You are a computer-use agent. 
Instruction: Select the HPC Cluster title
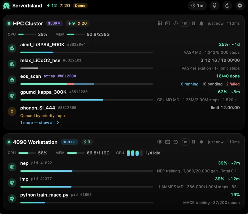tap(28, 23)
